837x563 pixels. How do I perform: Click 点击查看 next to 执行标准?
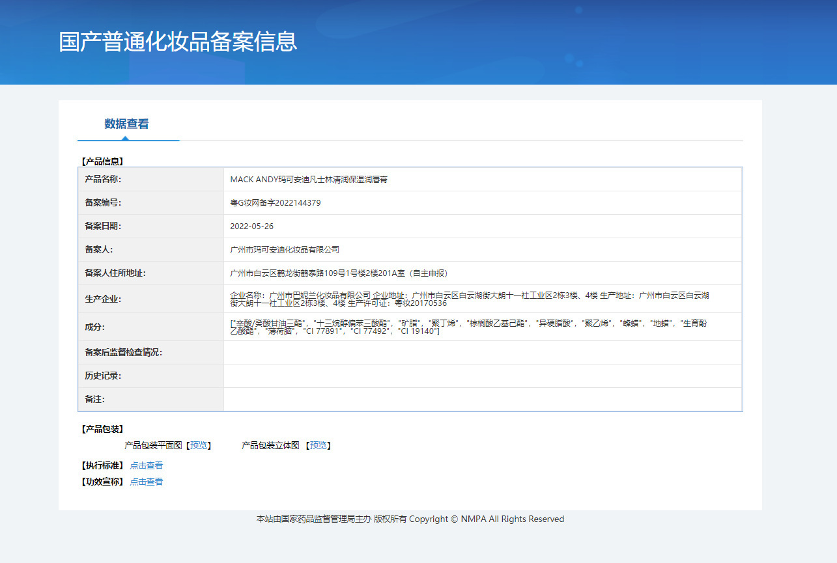[x=147, y=465]
